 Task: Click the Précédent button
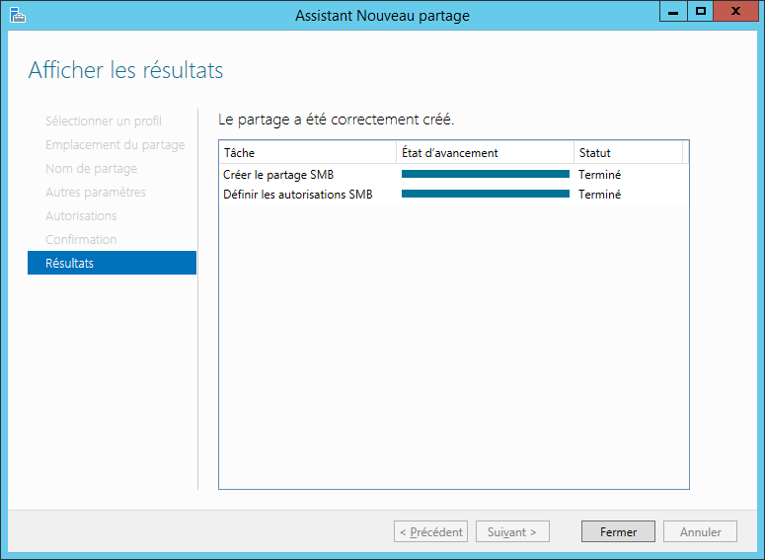430,531
